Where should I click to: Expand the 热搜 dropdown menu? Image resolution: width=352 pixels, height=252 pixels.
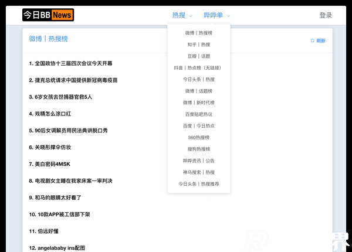click(x=179, y=15)
